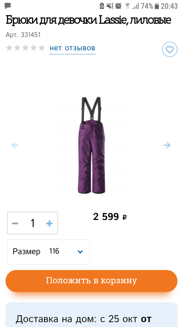Open the нет отзывов reviews link

[72, 48]
